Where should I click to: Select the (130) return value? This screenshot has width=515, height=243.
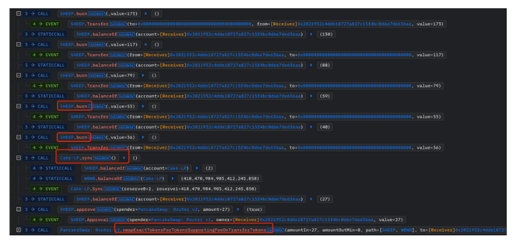326,34
